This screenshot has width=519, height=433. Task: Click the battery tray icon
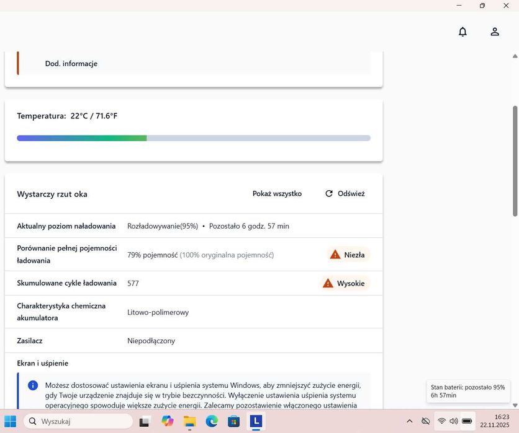tap(467, 421)
